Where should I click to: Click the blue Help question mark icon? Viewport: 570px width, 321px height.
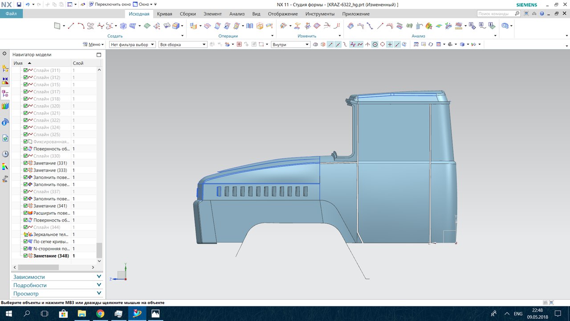(542, 14)
